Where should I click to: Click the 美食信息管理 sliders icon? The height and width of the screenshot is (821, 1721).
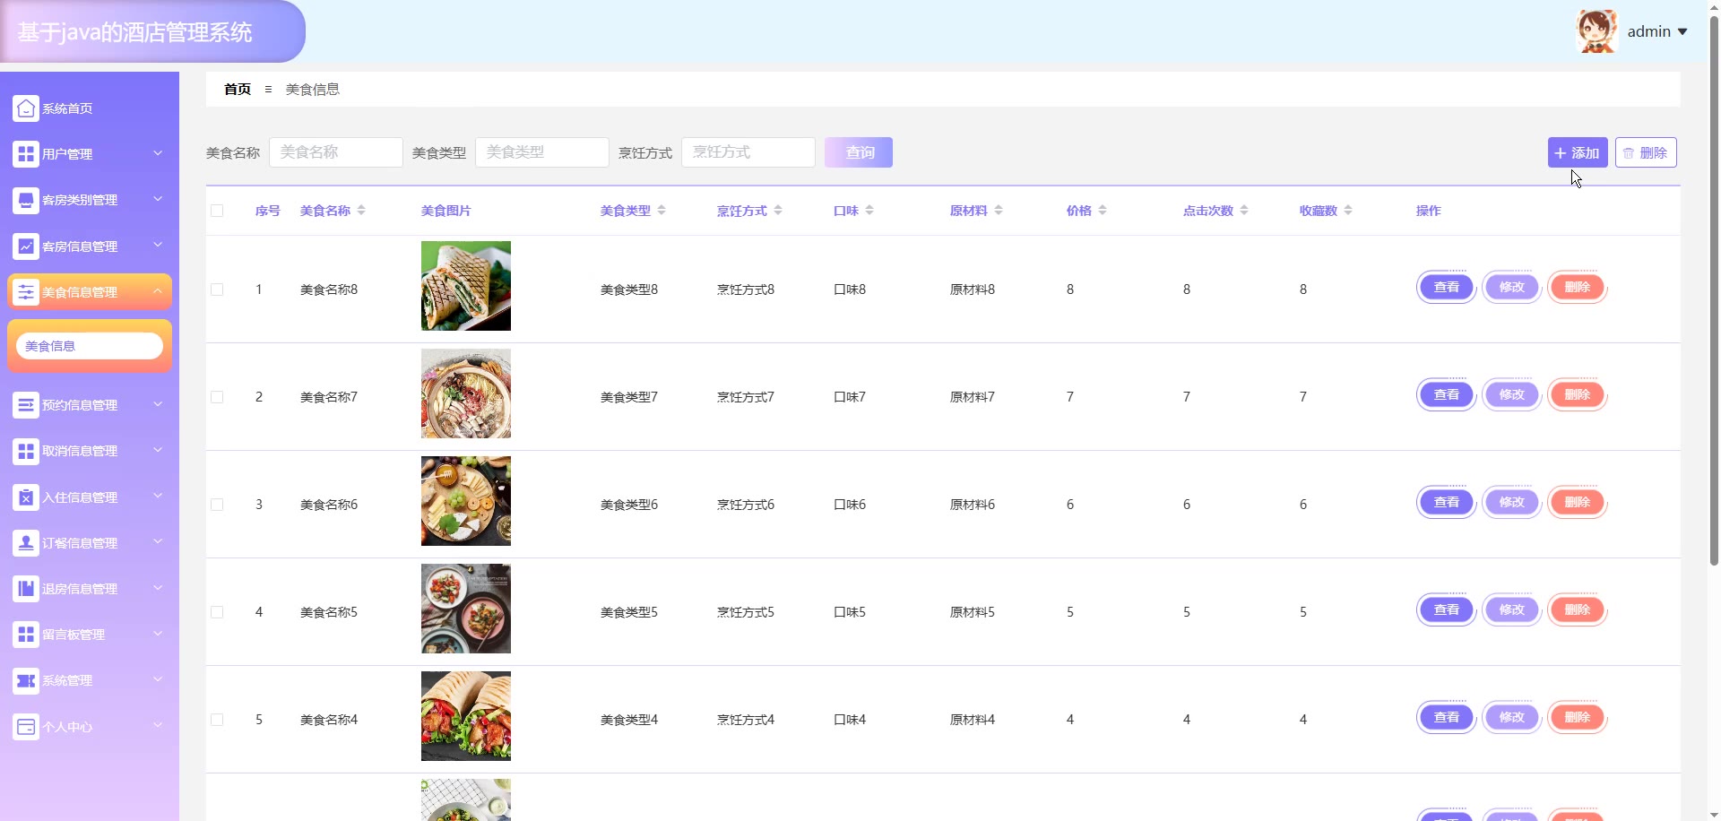coord(26,292)
